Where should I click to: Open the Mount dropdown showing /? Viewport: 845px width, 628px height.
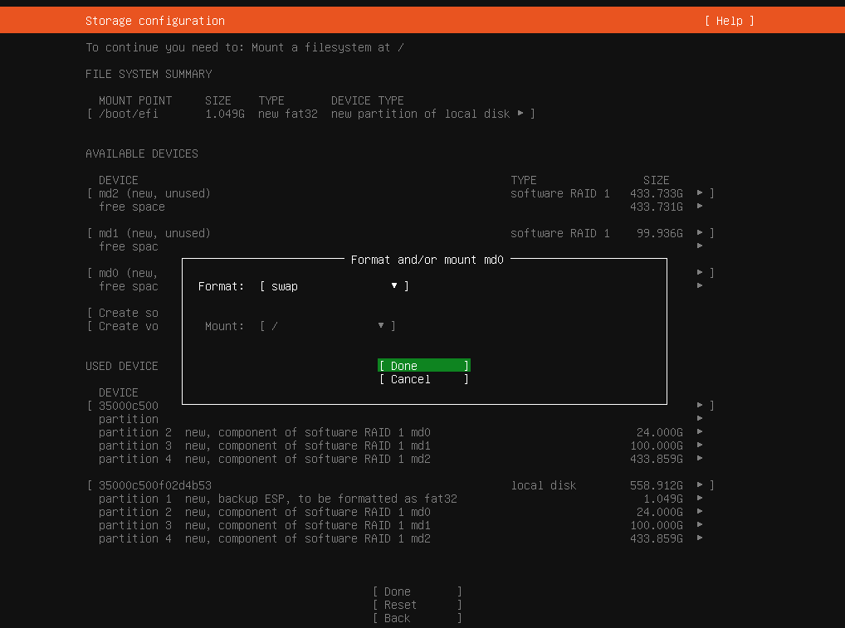point(327,326)
